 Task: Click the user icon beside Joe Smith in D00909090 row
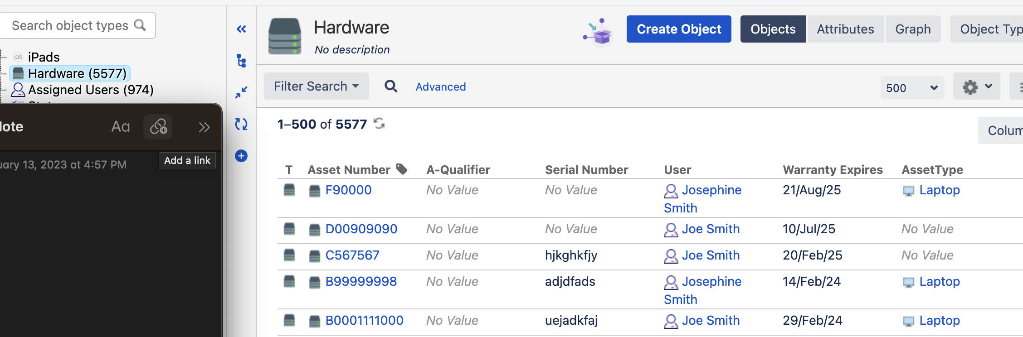(671, 230)
